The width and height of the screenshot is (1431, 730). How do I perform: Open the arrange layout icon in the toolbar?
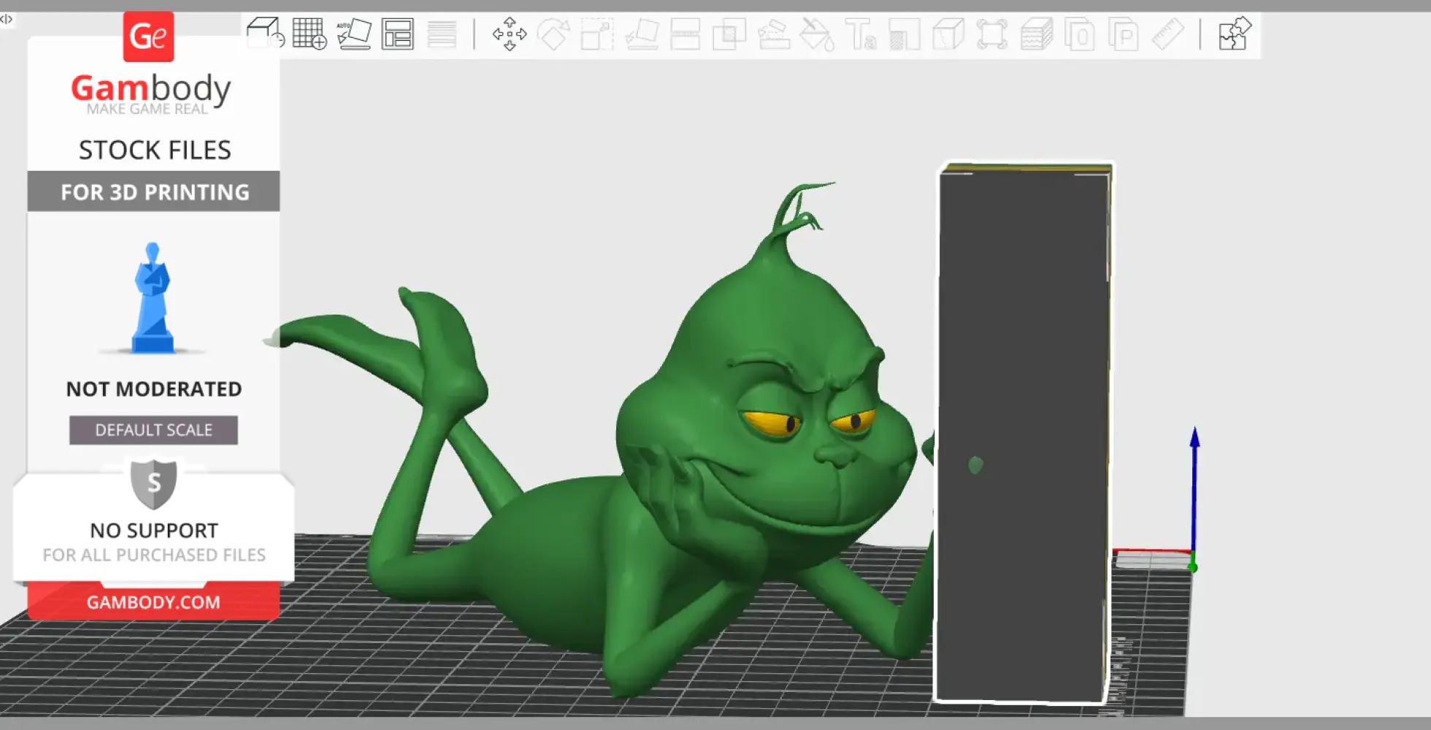click(398, 34)
